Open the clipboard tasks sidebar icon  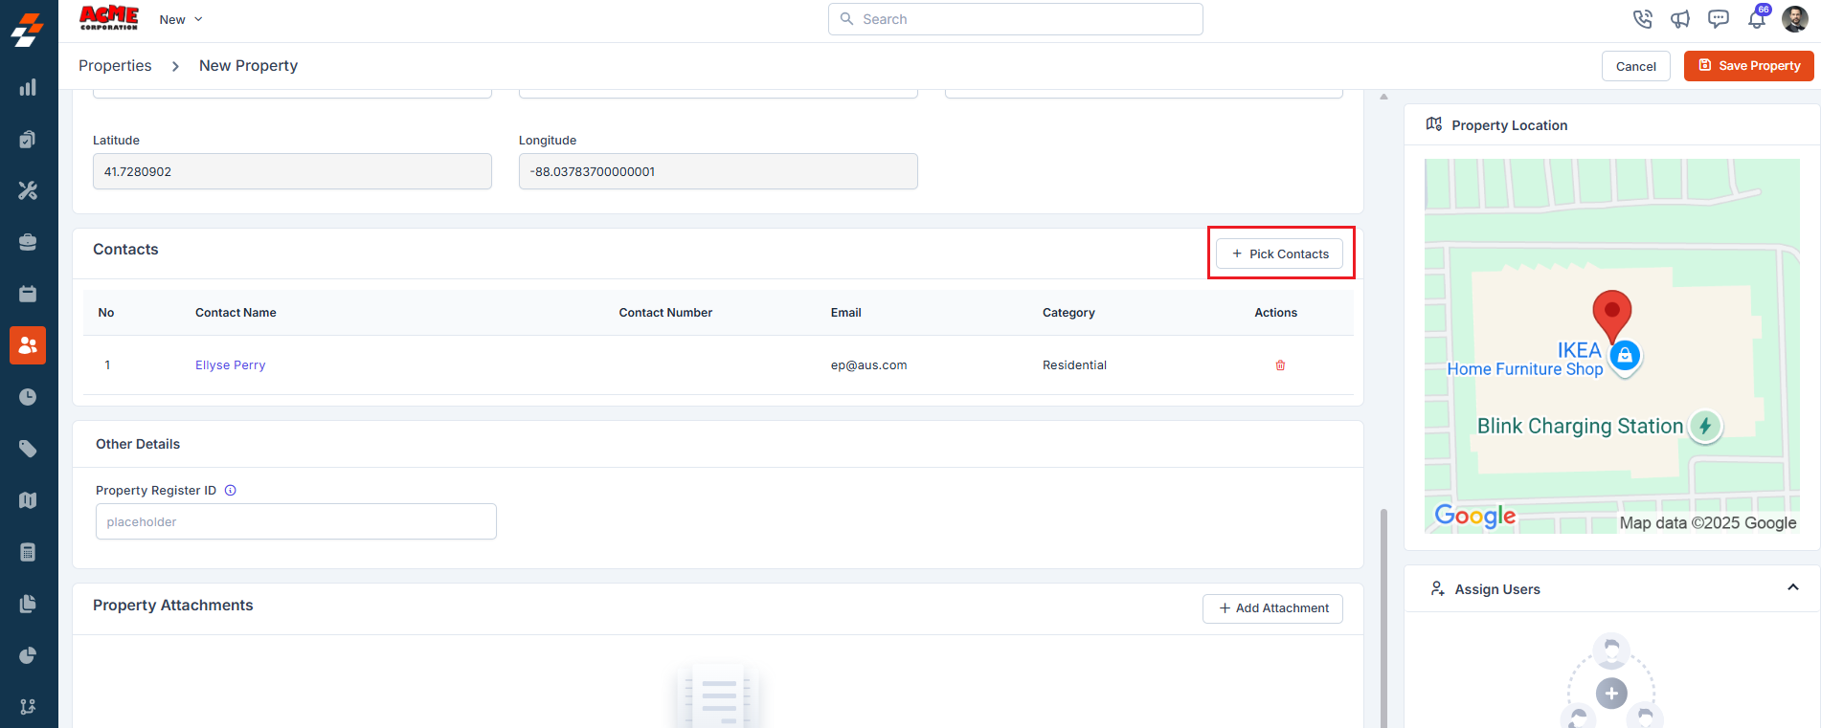tap(28, 139)
